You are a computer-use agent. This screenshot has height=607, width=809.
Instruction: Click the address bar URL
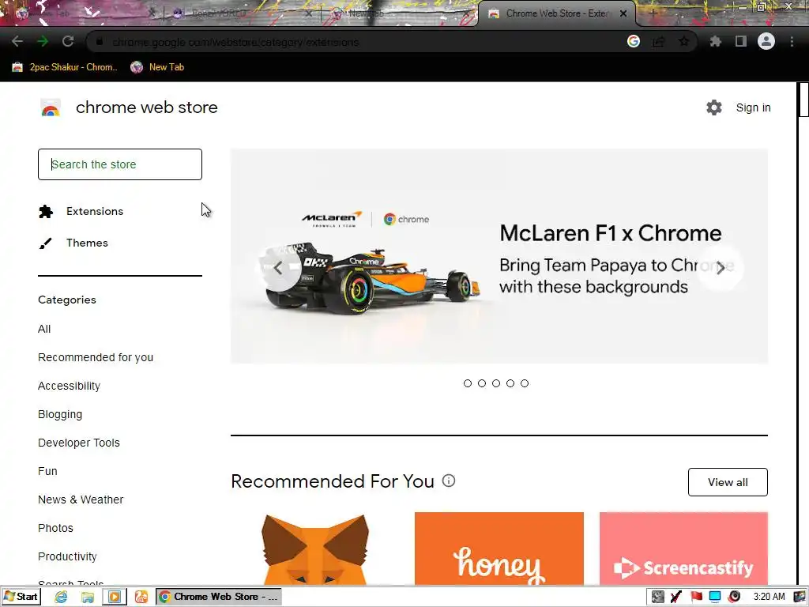(235, 42)
